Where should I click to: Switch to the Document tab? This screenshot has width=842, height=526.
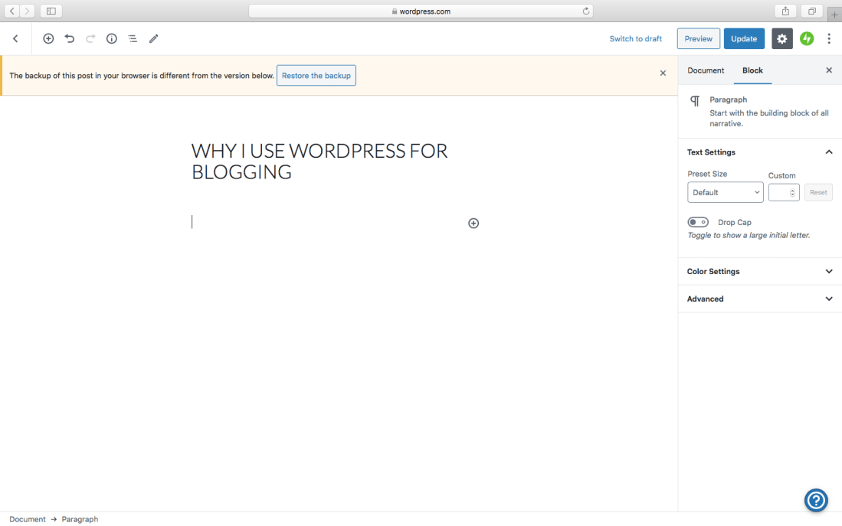[706, 70]
